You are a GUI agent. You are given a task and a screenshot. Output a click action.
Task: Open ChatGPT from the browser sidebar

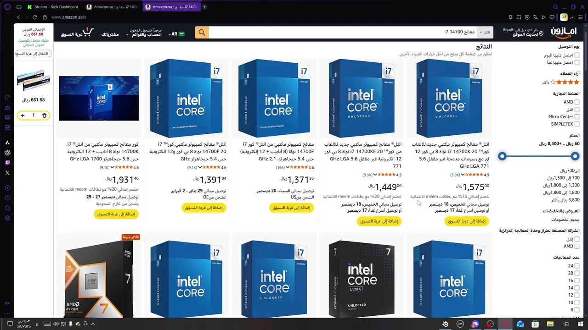point(7,153)
